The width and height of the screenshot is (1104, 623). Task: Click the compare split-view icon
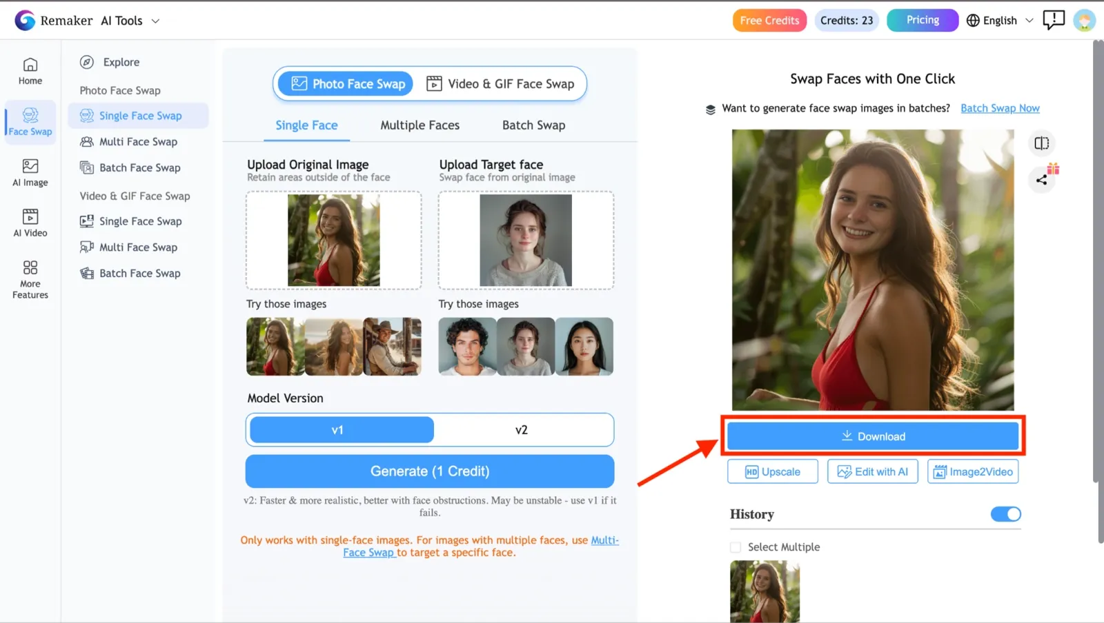[x=1042, y=143]
